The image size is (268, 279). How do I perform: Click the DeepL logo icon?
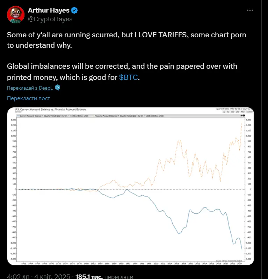coord(57,88)
